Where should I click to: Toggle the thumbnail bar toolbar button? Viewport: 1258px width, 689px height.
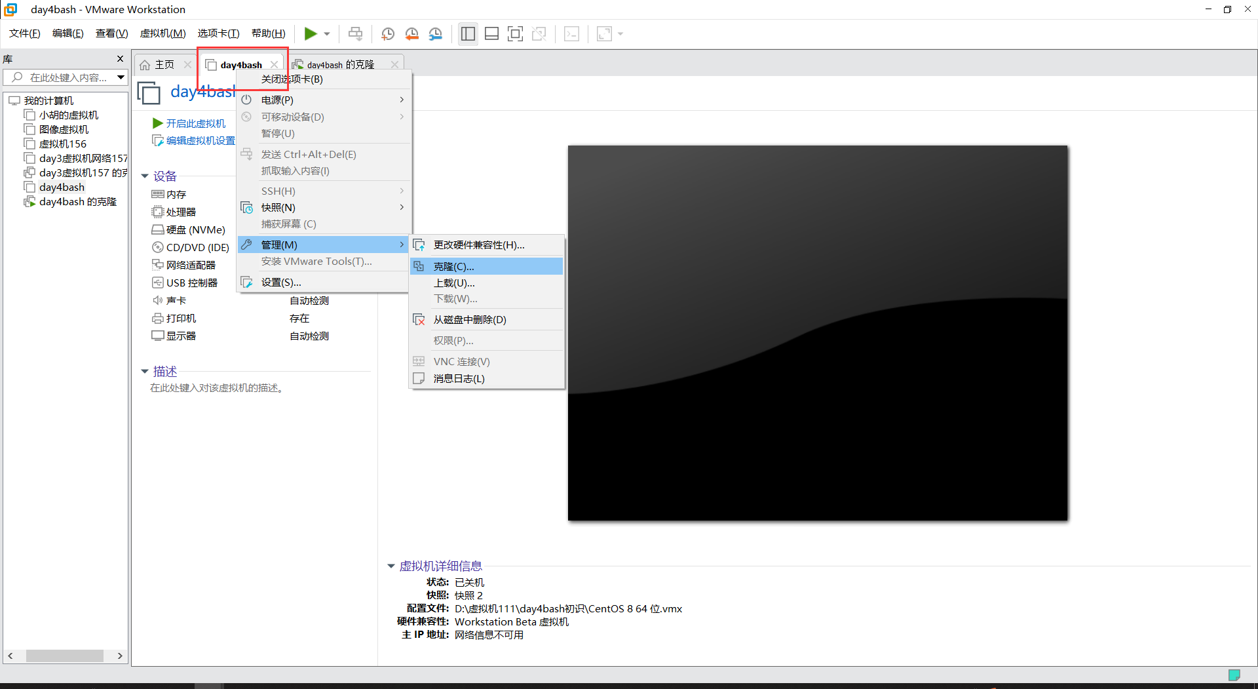[x=491, y=33]
